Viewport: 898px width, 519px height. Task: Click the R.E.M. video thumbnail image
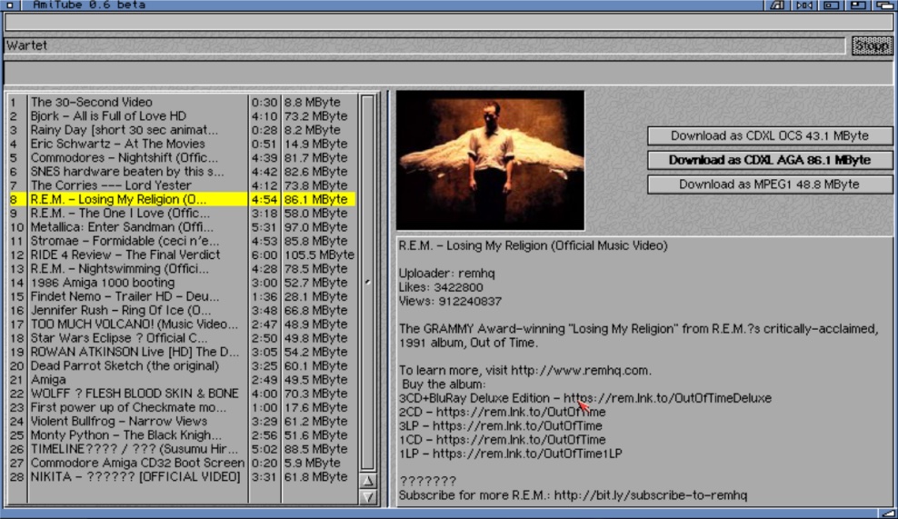490,160
